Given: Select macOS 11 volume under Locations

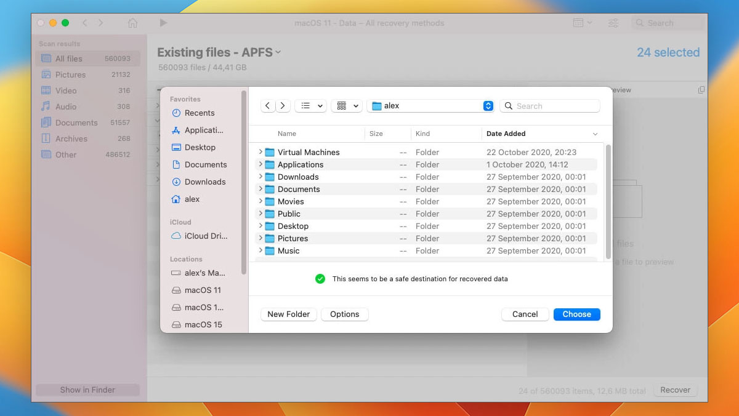Looking at the screenshot, I should [x=201, y=290].
